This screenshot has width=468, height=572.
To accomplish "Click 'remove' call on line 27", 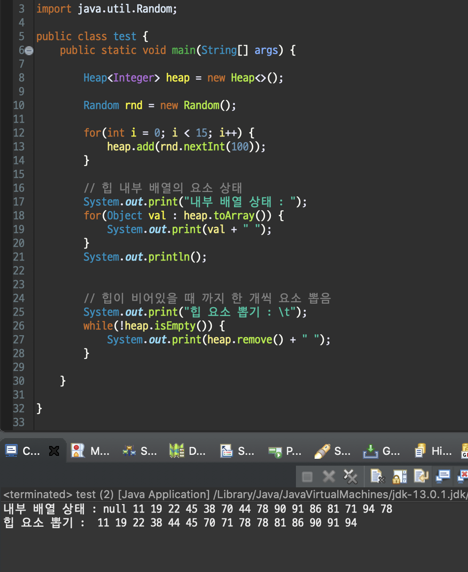I will (255, 340).
